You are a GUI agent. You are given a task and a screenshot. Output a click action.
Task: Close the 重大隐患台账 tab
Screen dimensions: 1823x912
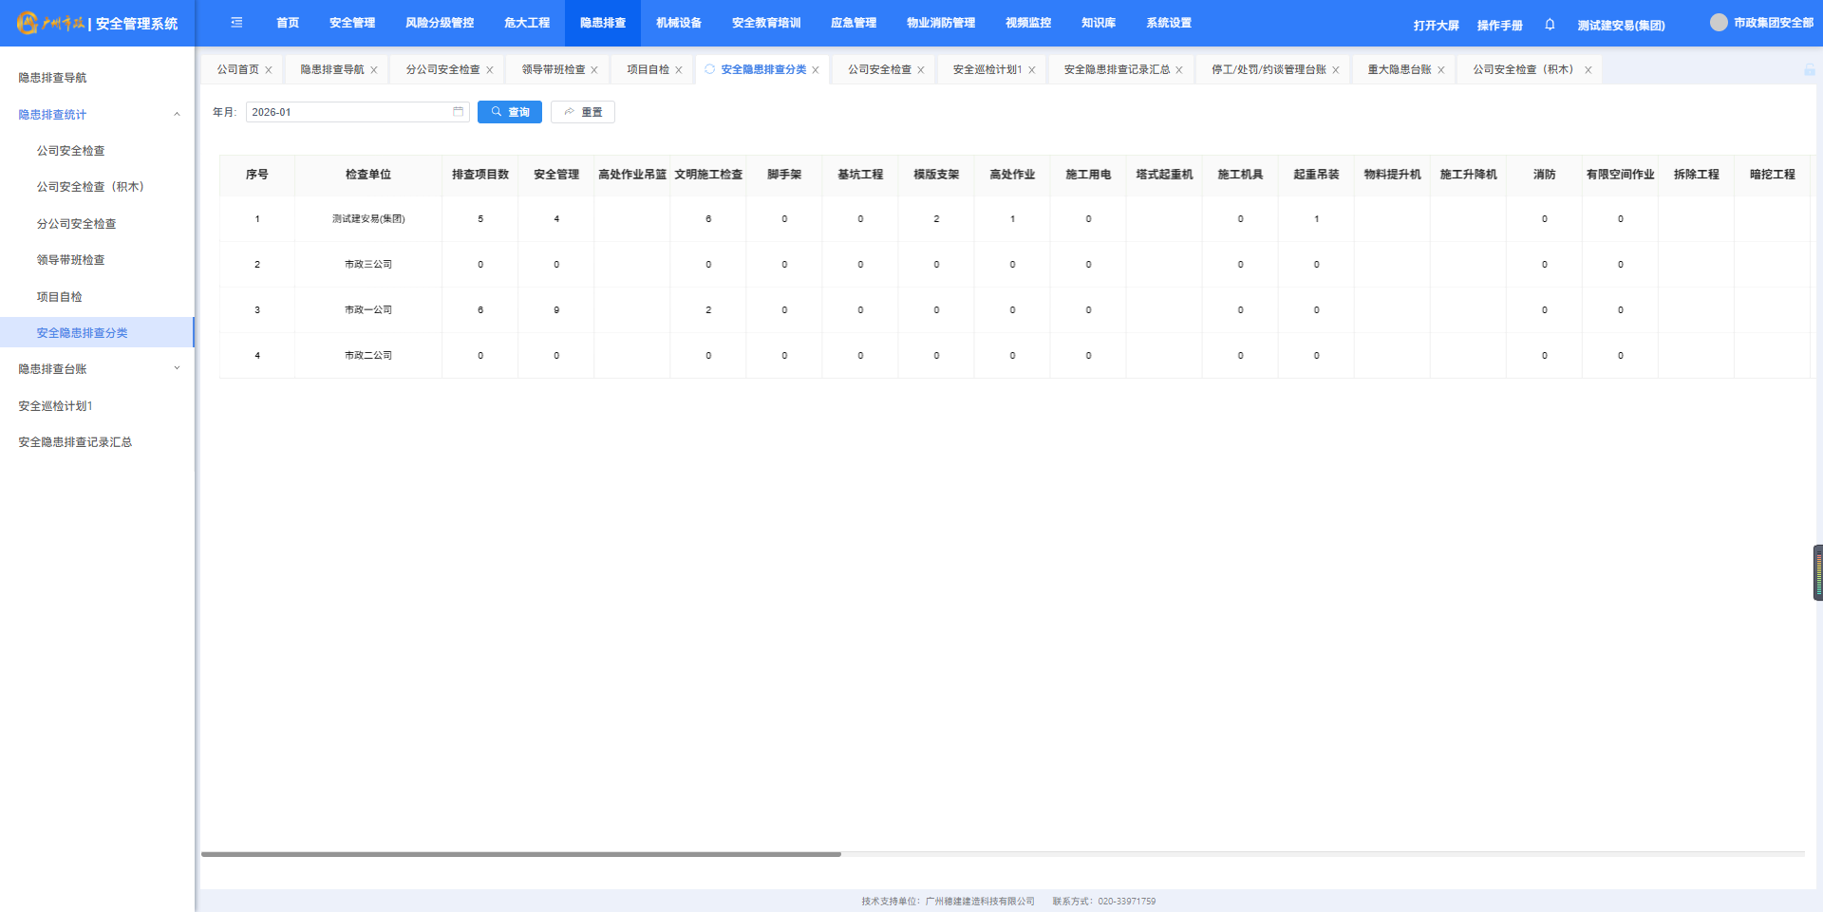click(x=1441, y=70)
